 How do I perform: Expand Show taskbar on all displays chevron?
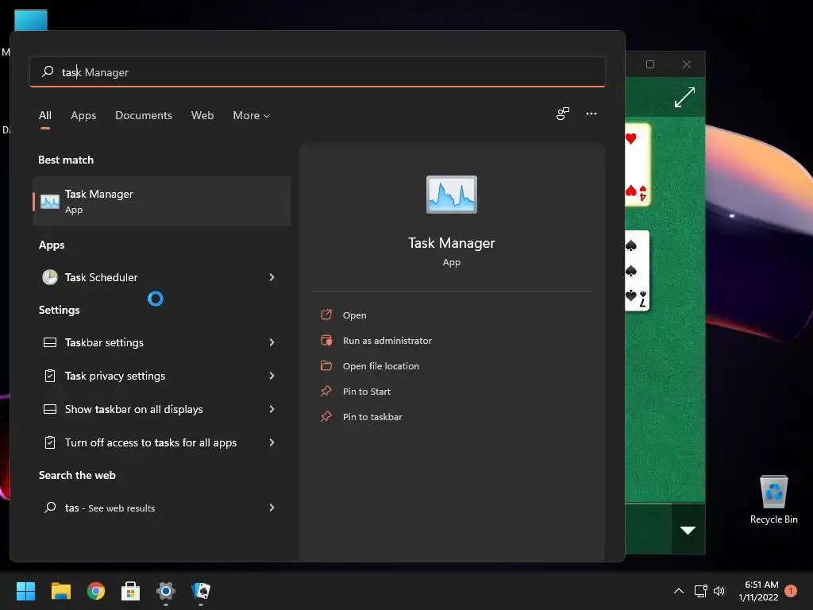click(x=272, y=409)
